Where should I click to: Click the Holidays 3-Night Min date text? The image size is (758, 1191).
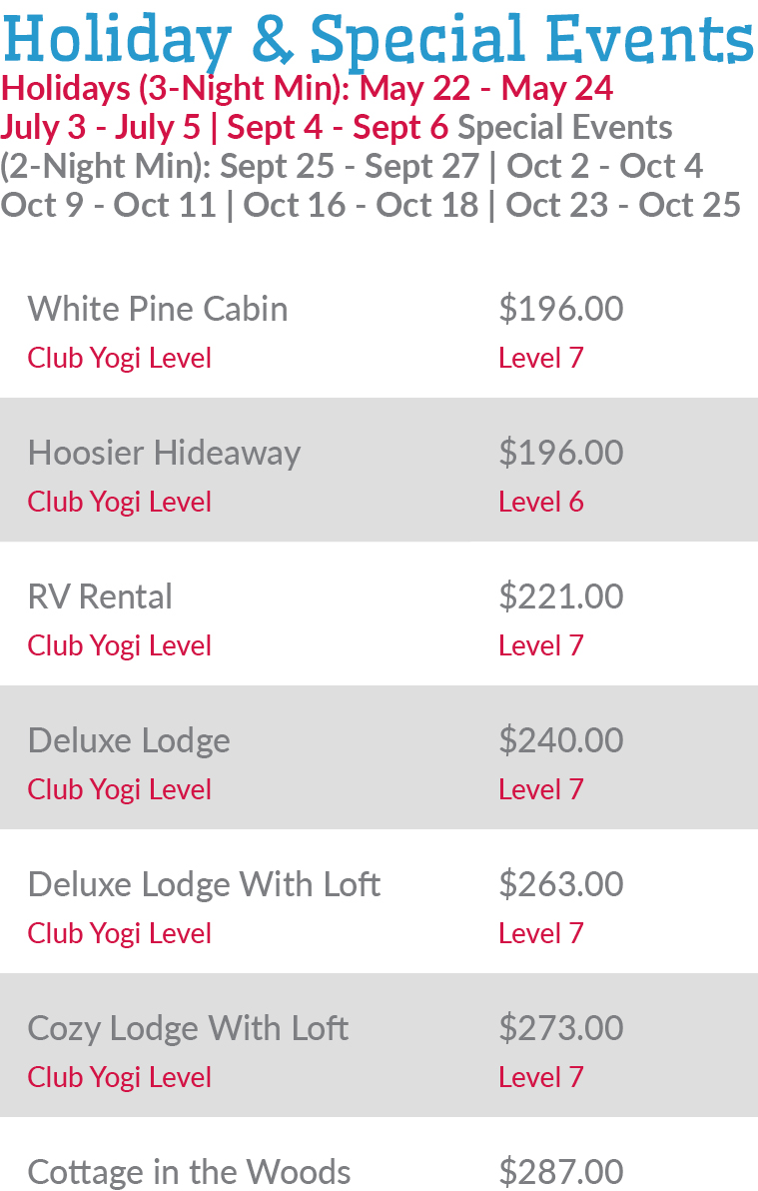pyautogui.click(x=307, y=89)
